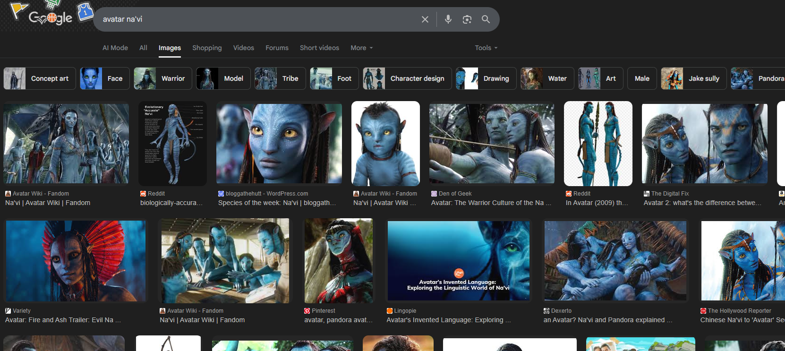
Task: Open the Den of Geek archer image
Action: tap(492, 144)
